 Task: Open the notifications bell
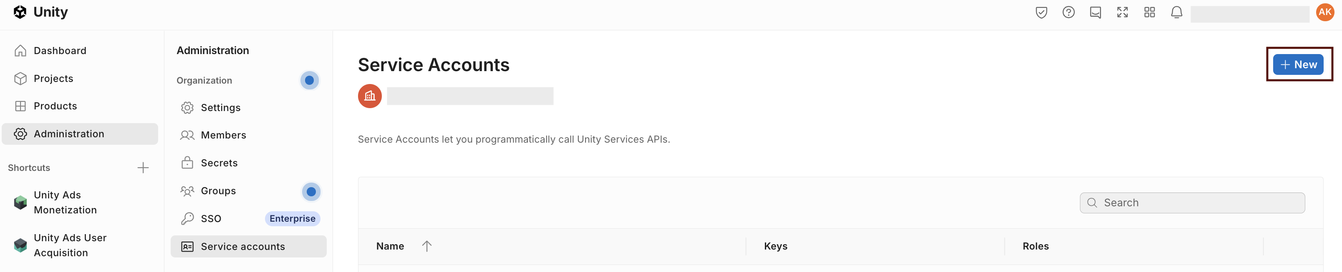[x=1177, y=12]
